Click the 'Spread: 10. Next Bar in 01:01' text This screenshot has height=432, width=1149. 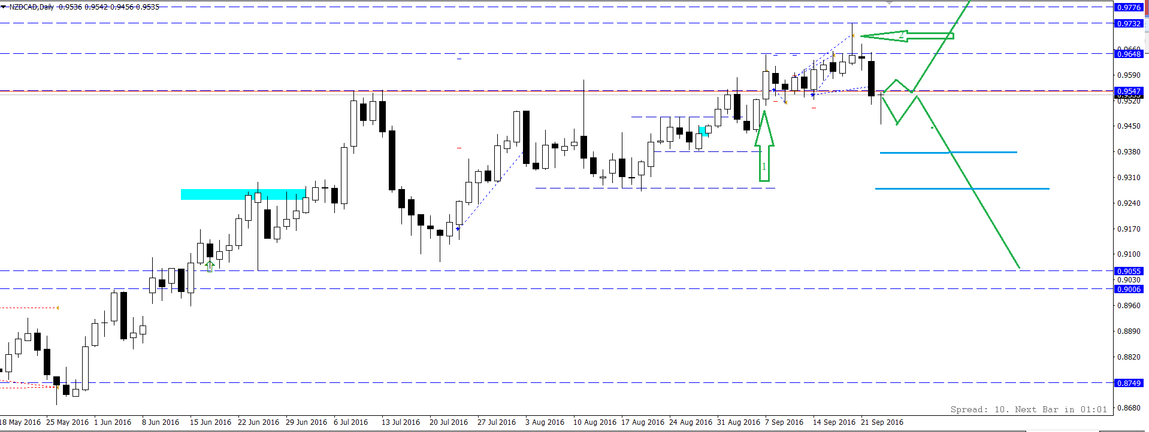click(1029, 410)
